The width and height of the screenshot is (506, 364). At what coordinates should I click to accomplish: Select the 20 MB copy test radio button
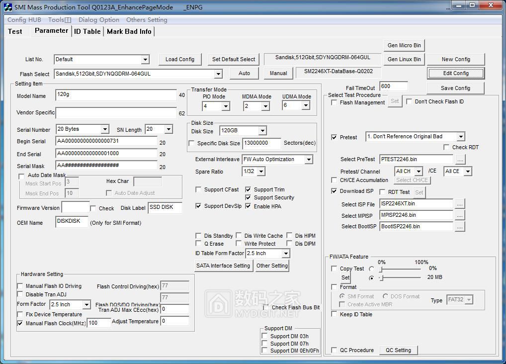tap(371, 278)
